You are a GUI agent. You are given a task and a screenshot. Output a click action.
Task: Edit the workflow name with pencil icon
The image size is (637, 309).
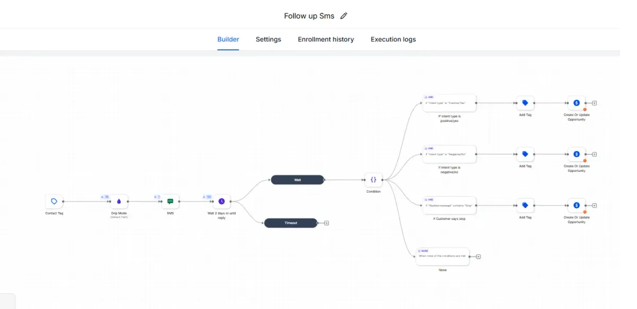coord(343,16)
